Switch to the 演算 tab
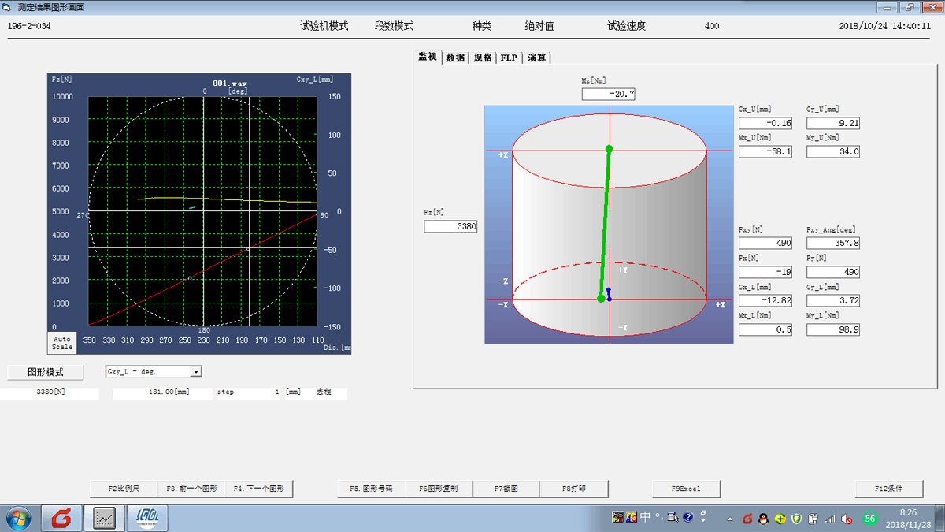Screen dimensions: 945x532 click(537, 58)
